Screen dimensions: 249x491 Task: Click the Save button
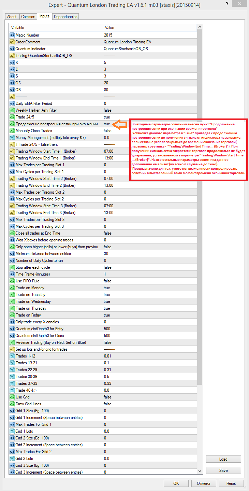pos(223,471)
